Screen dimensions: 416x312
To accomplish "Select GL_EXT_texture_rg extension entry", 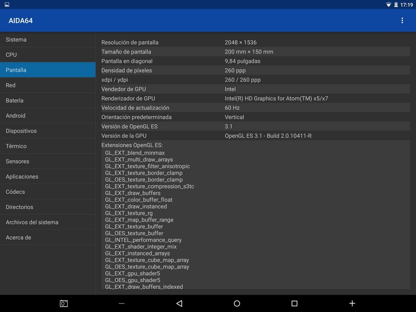I will tap(129, 213).
